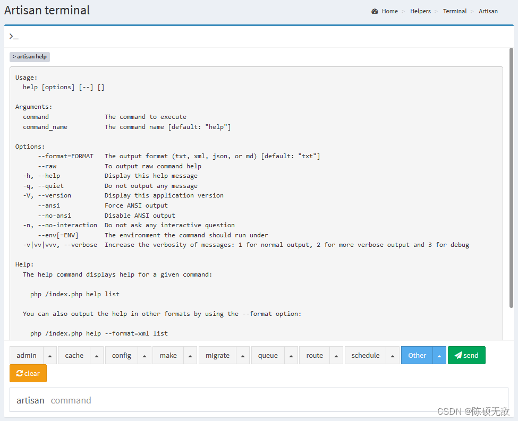
Task: Click the admin command button
Action: tap(27, 355)
